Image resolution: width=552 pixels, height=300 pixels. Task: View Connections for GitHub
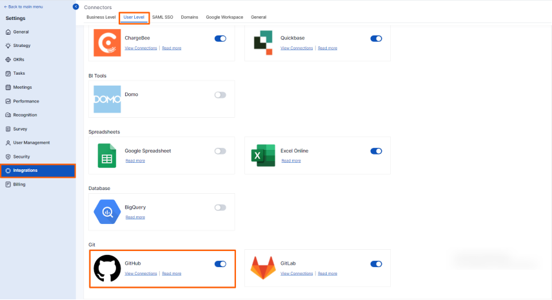click(141, 274)
